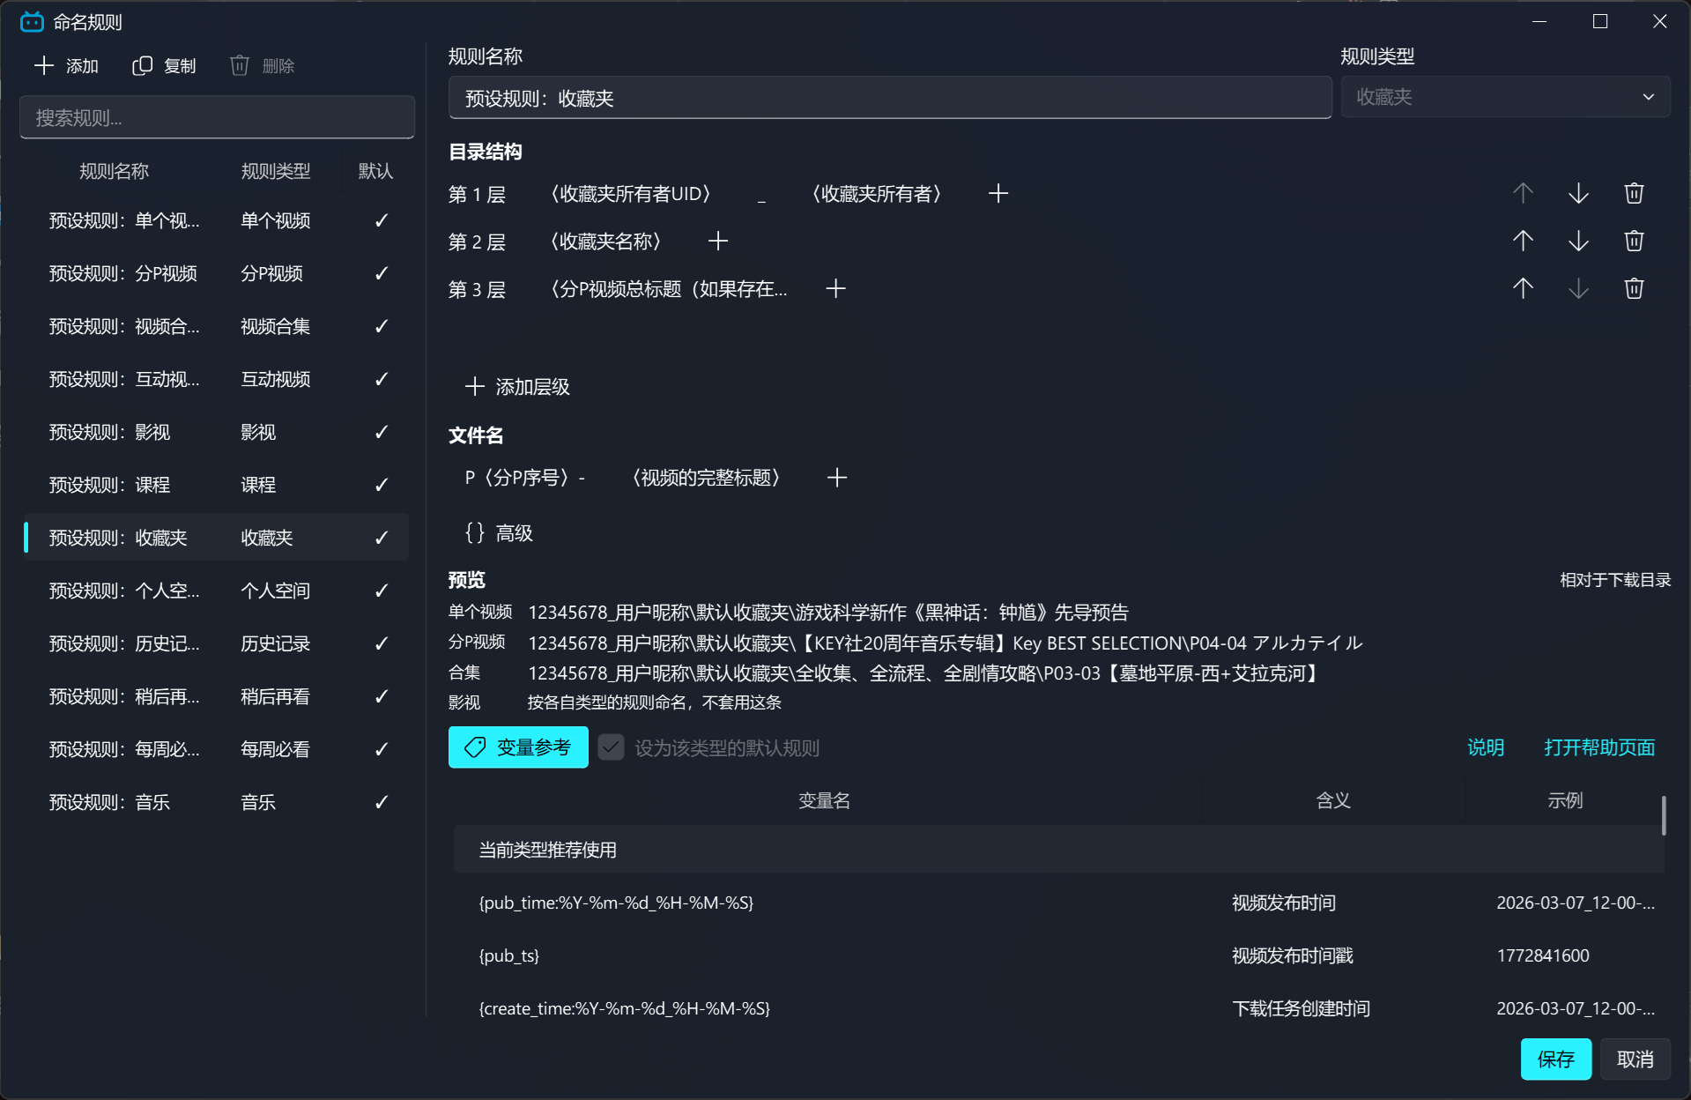1691x1100 pixels.
Task: Select rule 预设规则: 每周必看 in list
Action: point(217,749)
